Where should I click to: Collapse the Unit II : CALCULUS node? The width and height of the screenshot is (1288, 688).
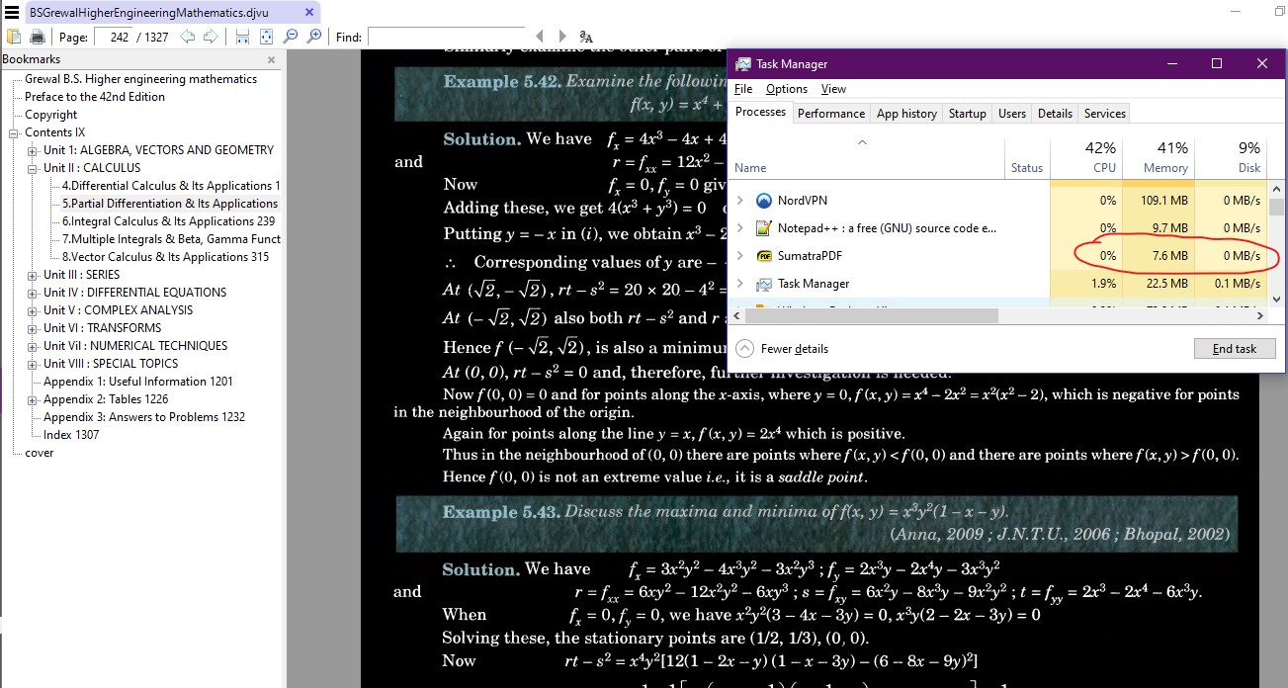(33, 168)
